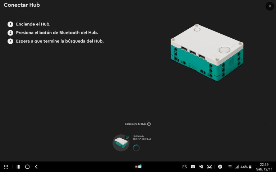Switch the ES keyboard language indicator
The width and height of the screenshot is (276, 172).
tap(184, 167)
